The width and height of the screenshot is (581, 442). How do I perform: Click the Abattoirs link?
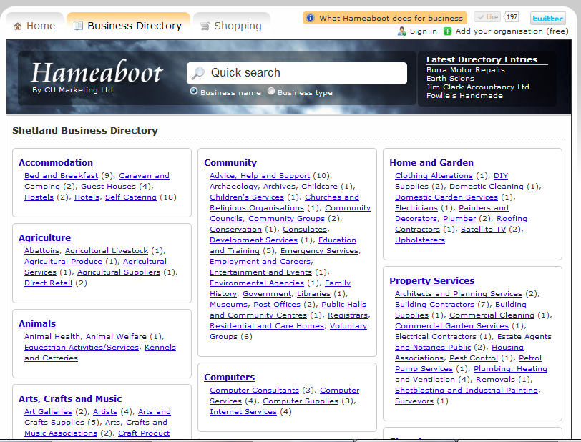(x=42, y=251)
